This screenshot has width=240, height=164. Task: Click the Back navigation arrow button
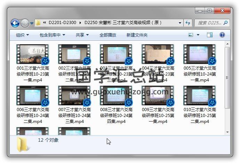click(x=15, y=23)
